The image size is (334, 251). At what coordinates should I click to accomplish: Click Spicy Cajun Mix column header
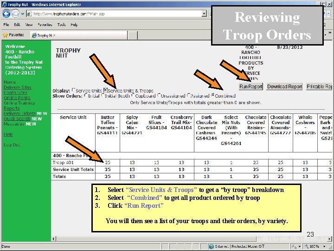[132, 125]
